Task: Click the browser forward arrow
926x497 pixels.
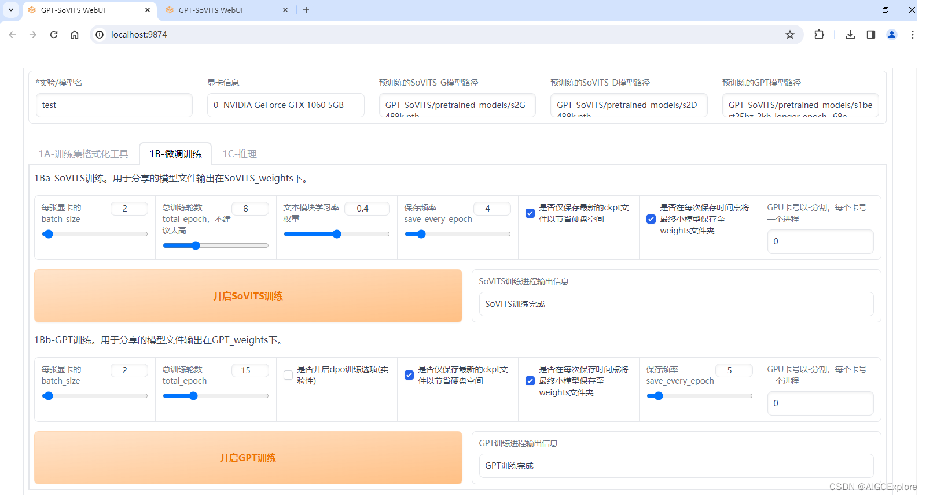Action: pos(33,35)
